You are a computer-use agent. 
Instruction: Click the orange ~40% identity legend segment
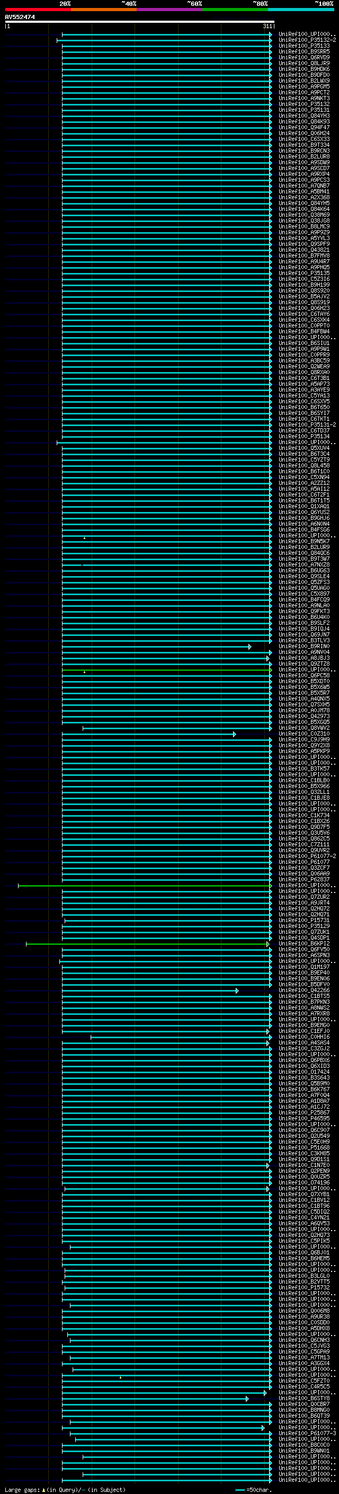pyautogui.click(x=104, y=10)
